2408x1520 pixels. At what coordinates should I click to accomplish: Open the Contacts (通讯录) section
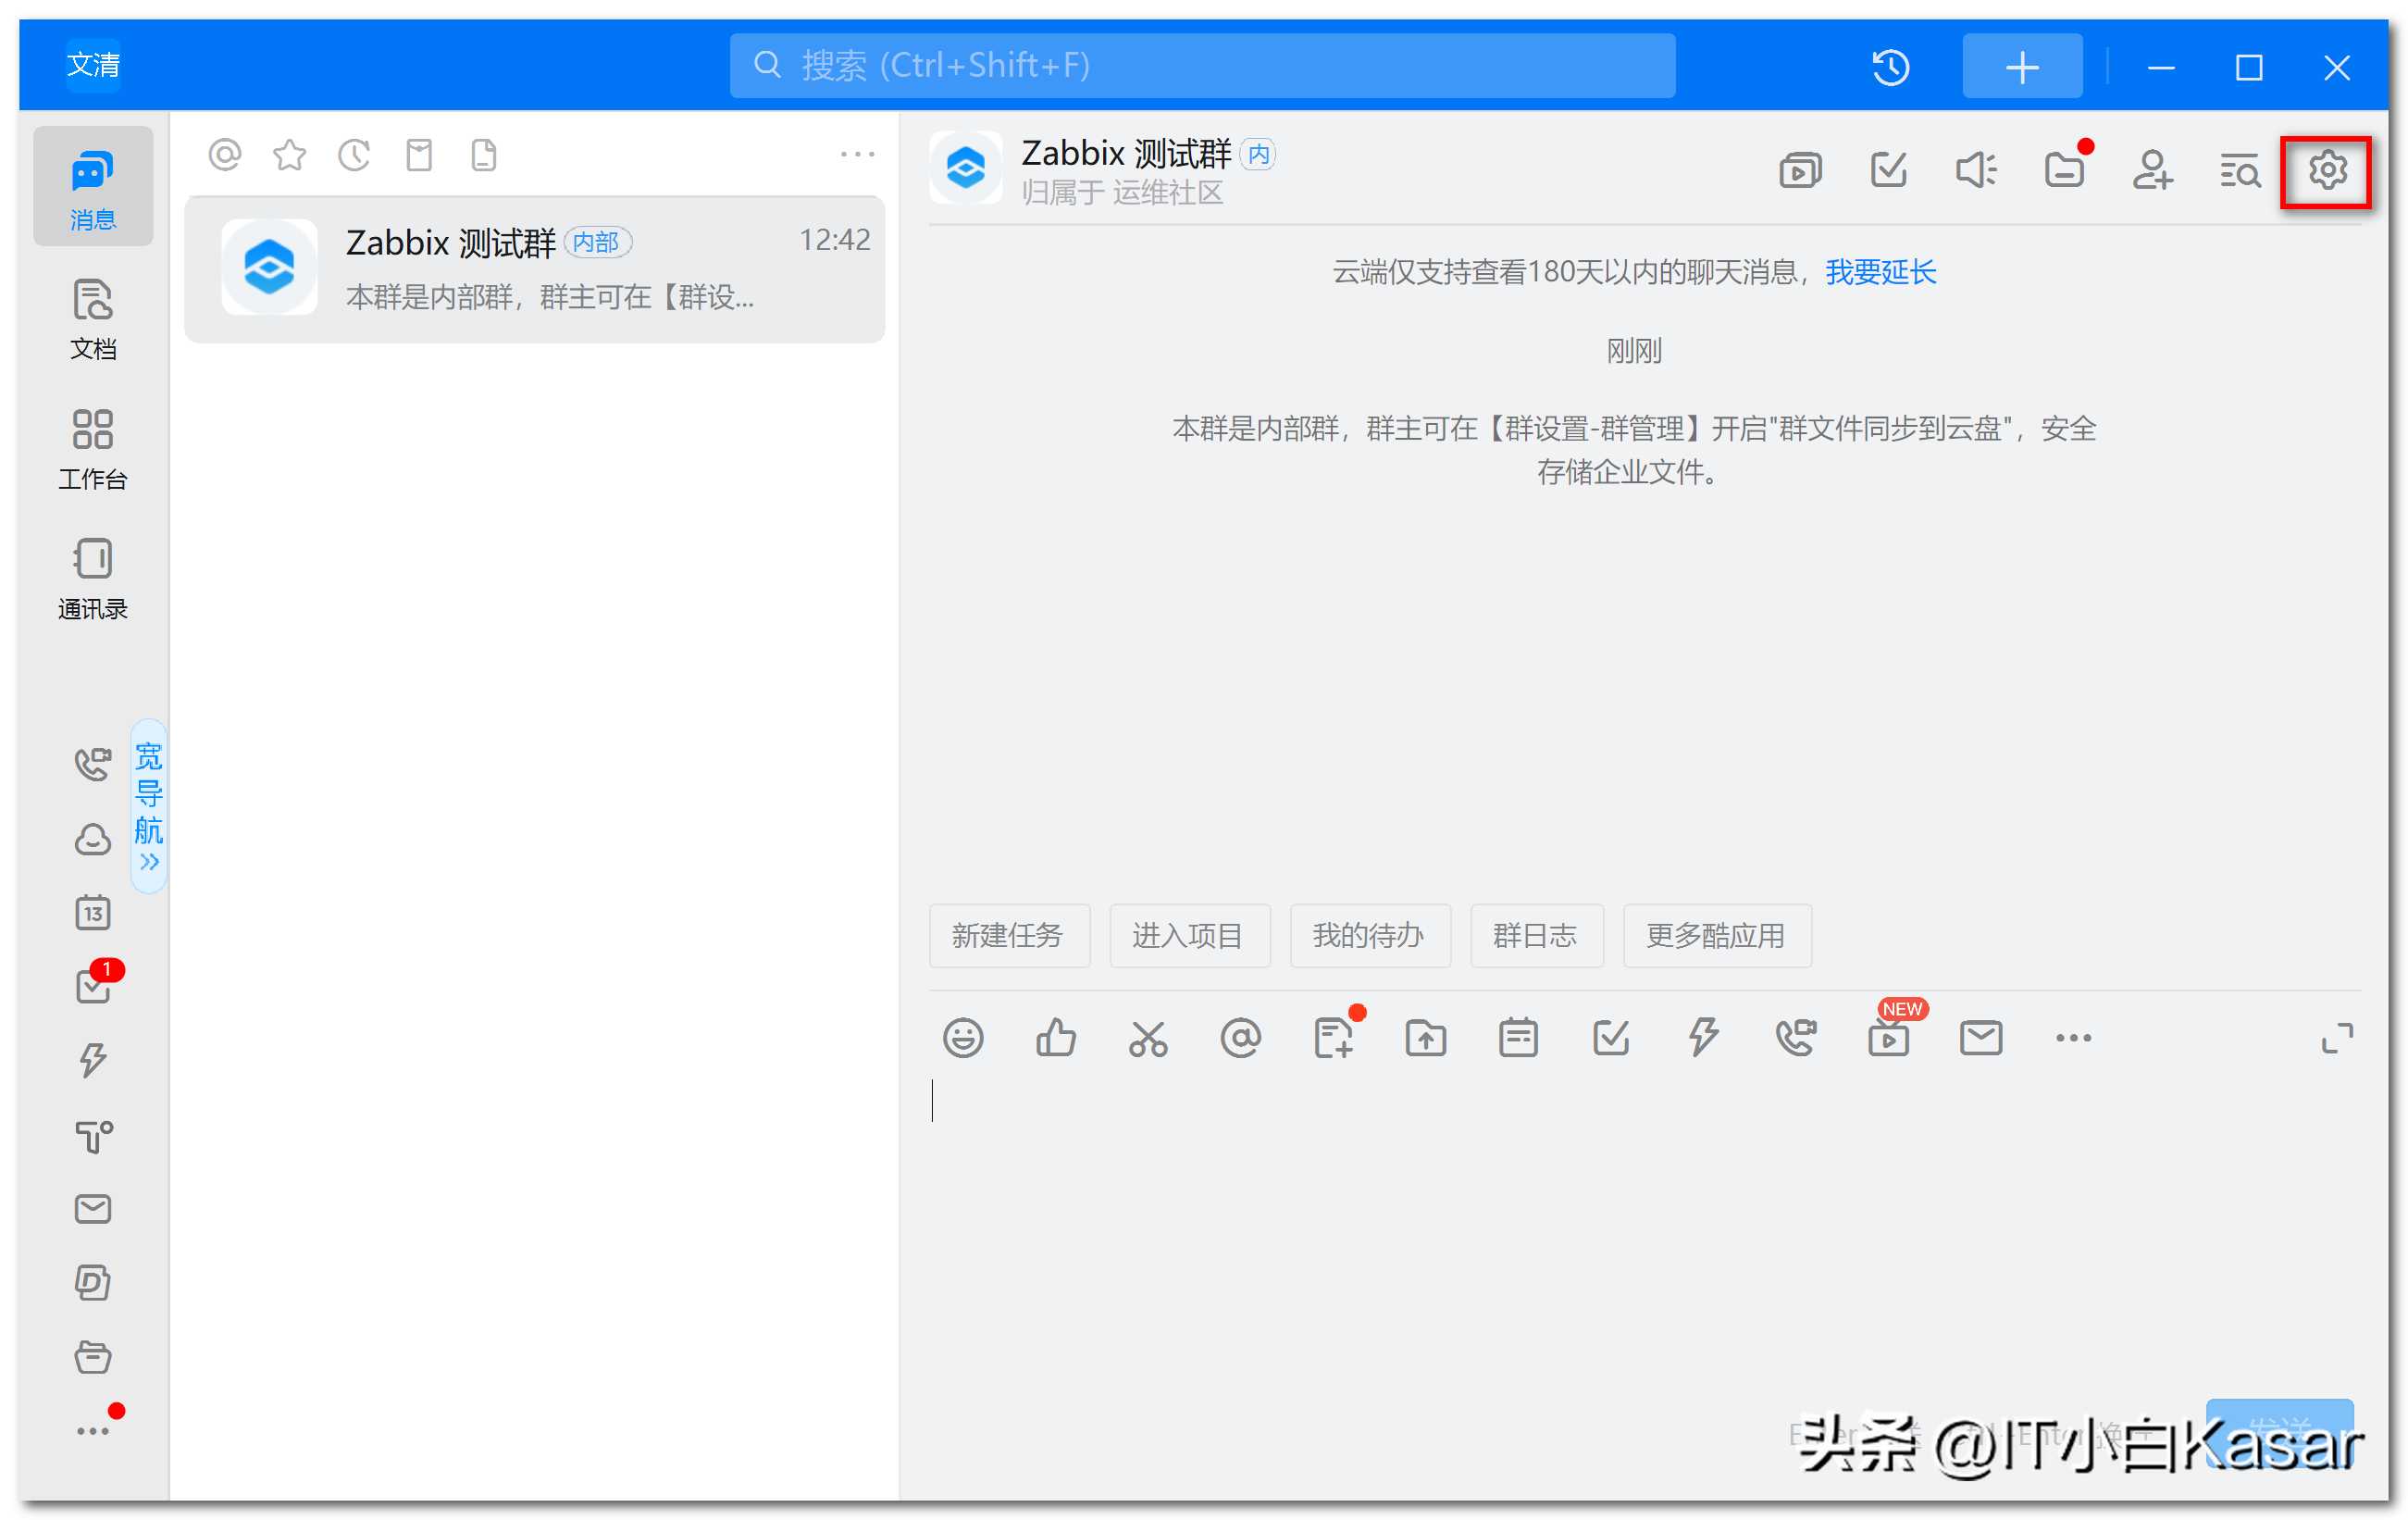coord(93,579)
